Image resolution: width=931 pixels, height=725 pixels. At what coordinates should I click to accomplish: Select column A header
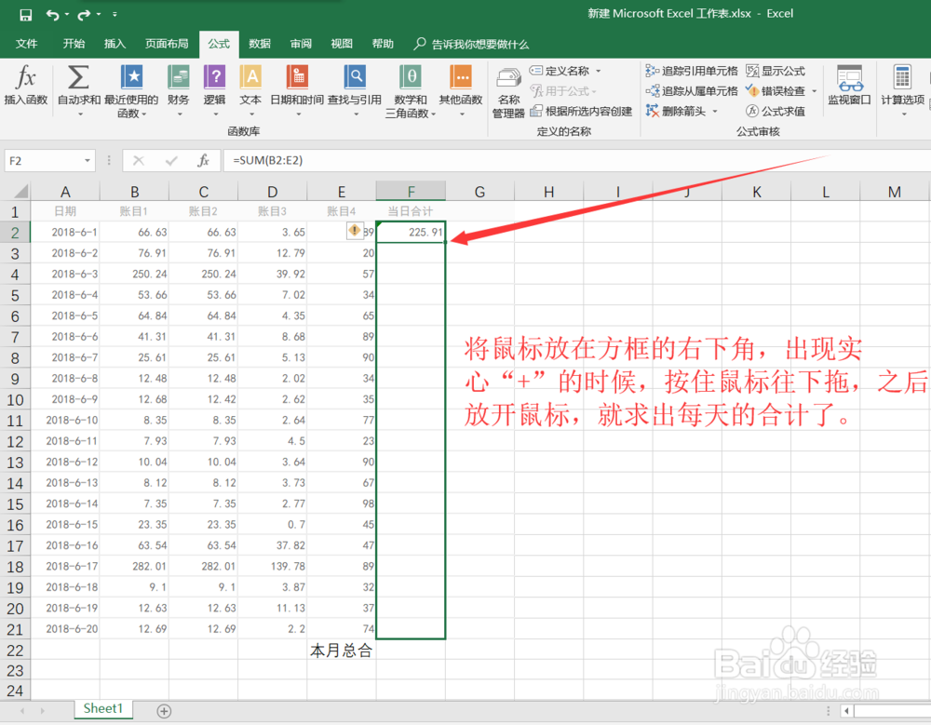tap(65, 191)
